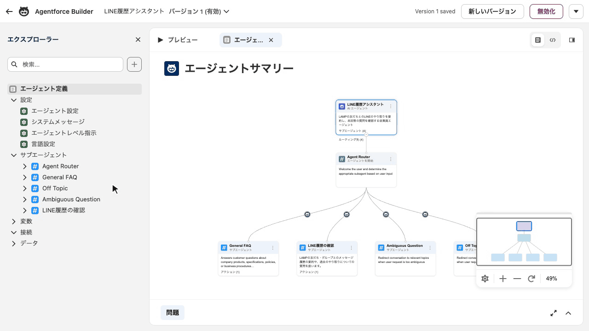
Task: Maximize the 問題 panel with the expand icon
Action: point(554,313)
